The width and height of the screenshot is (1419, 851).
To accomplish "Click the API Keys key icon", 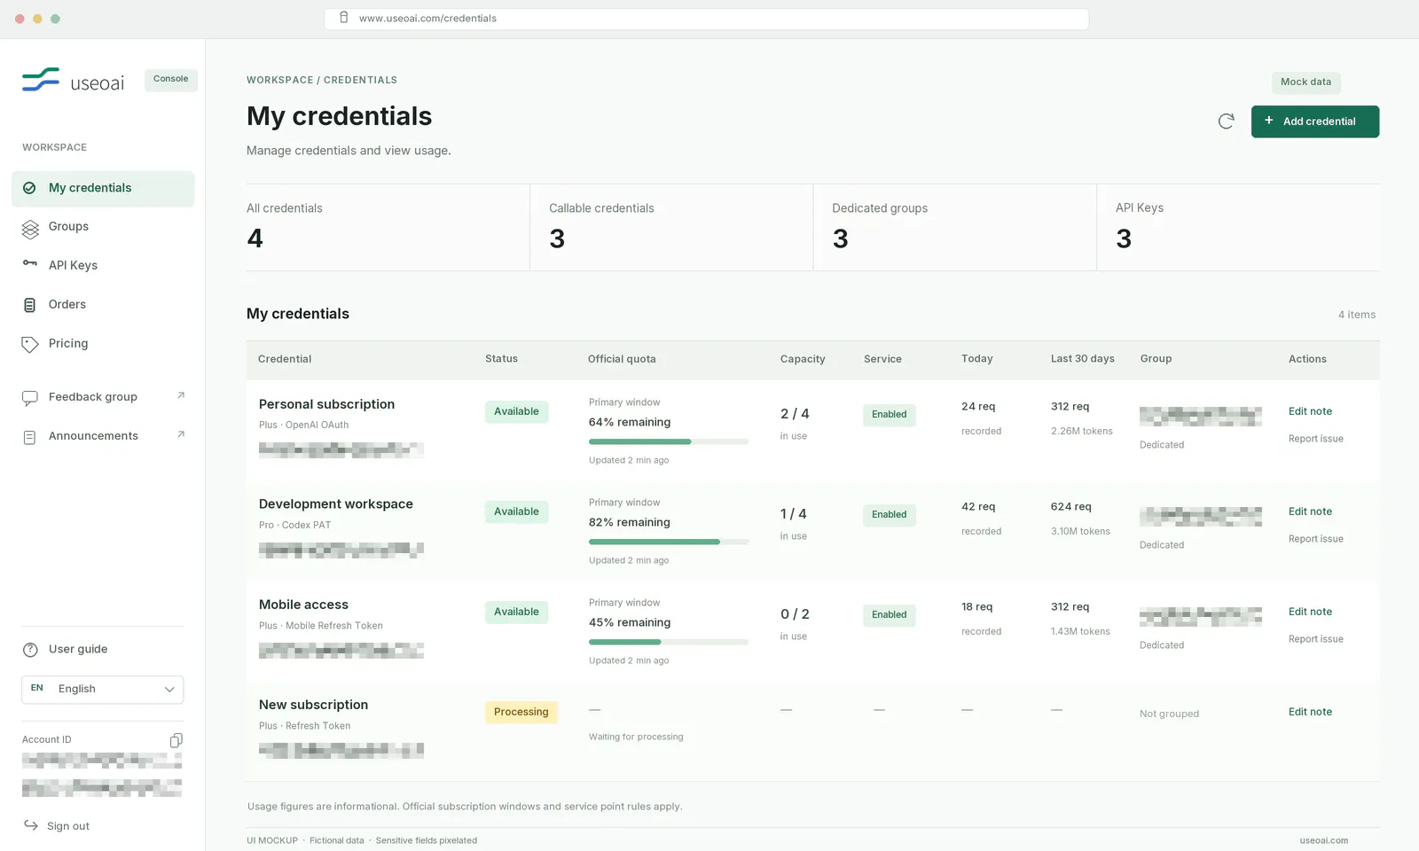I will pyautogui.click(x=30, y=263).
